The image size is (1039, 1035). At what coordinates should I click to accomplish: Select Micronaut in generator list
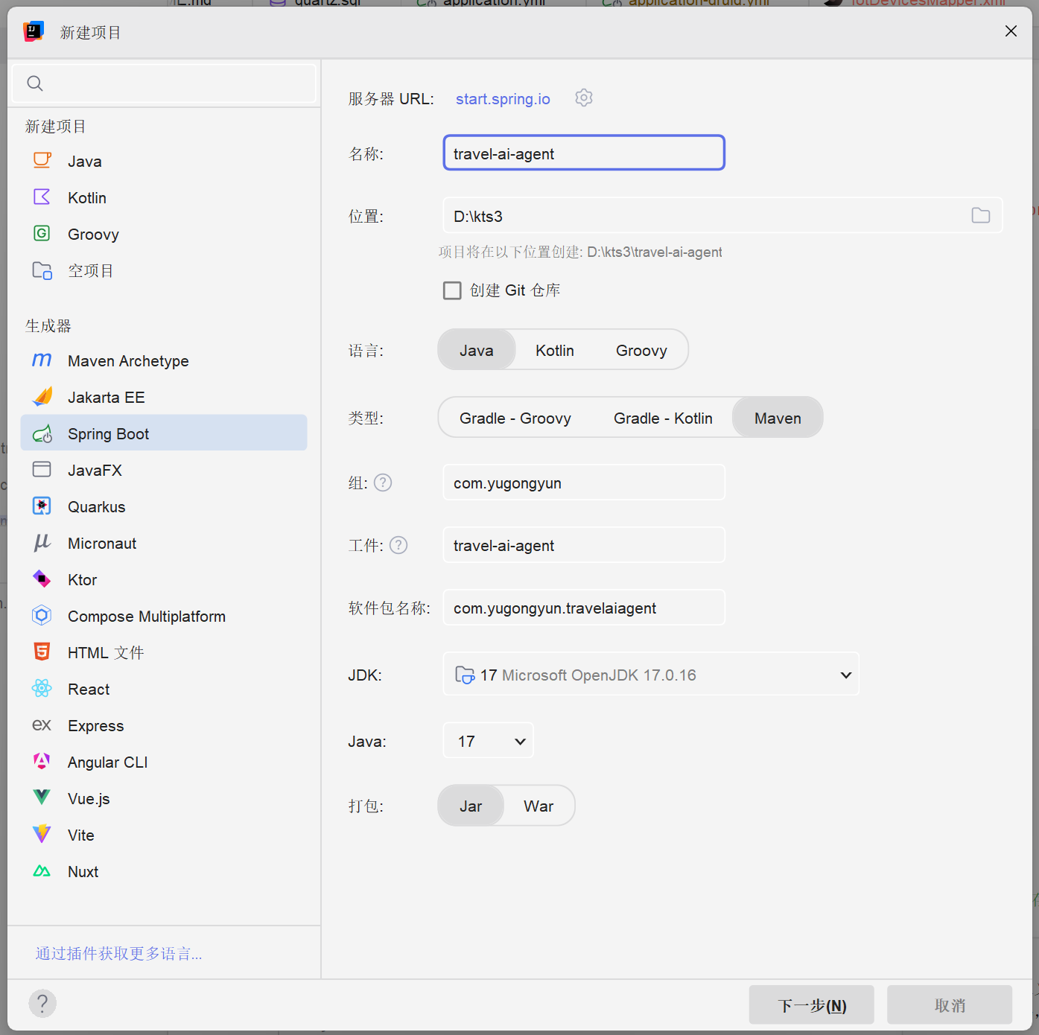(x=164, y=543)
